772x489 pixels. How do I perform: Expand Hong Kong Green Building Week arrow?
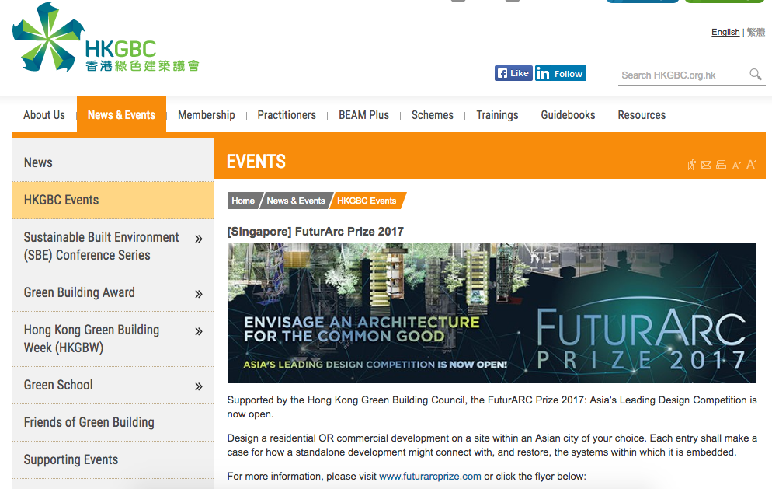198,331
